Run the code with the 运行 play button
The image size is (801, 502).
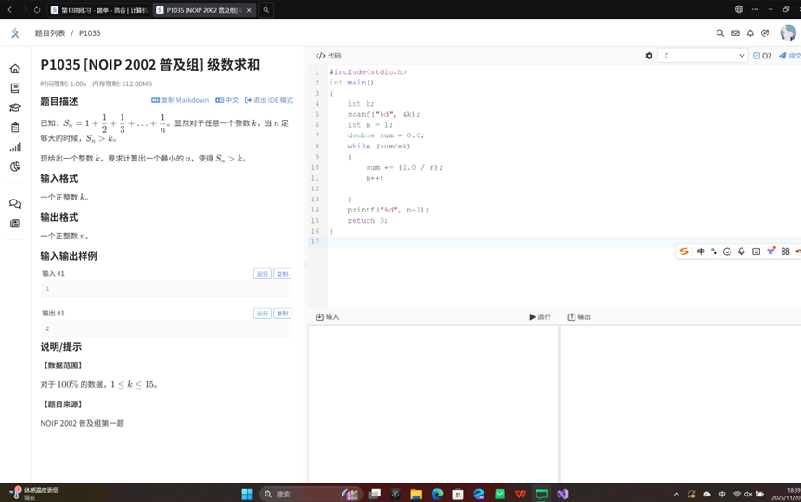[540, 317]
